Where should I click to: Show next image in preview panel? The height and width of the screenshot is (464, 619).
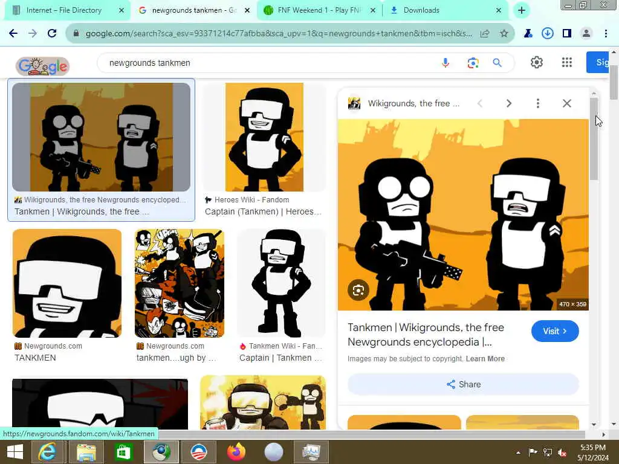(x=509, y=103)
